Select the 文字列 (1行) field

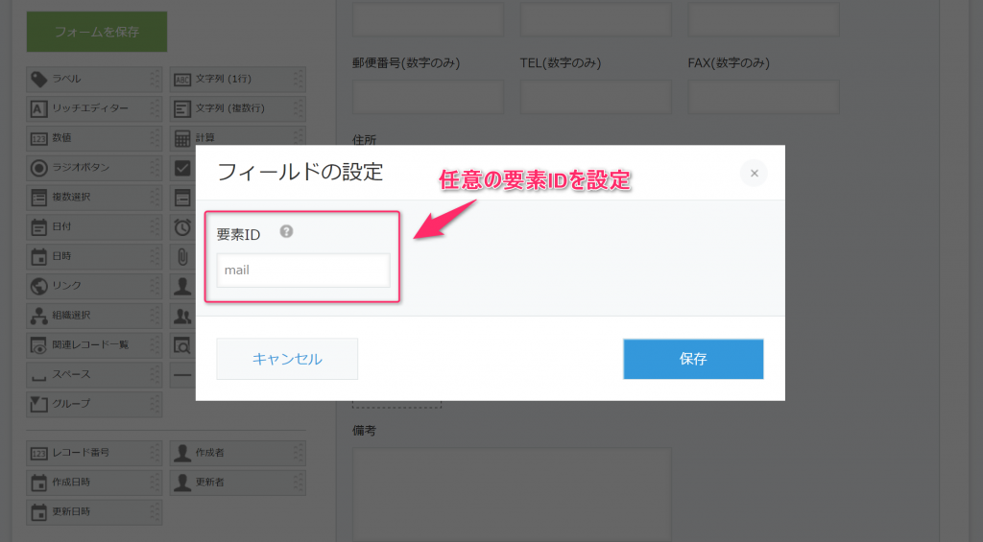[238, 79]
